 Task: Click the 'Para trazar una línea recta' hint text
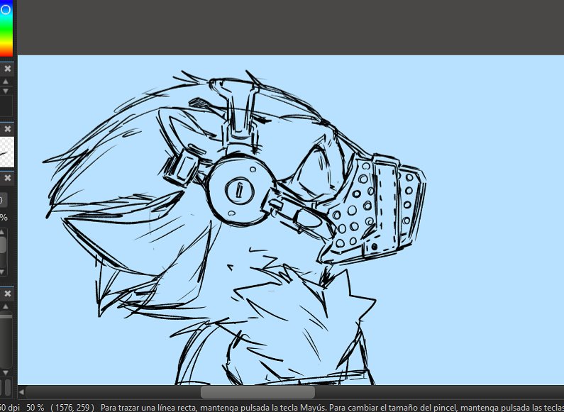click(149, 407)
